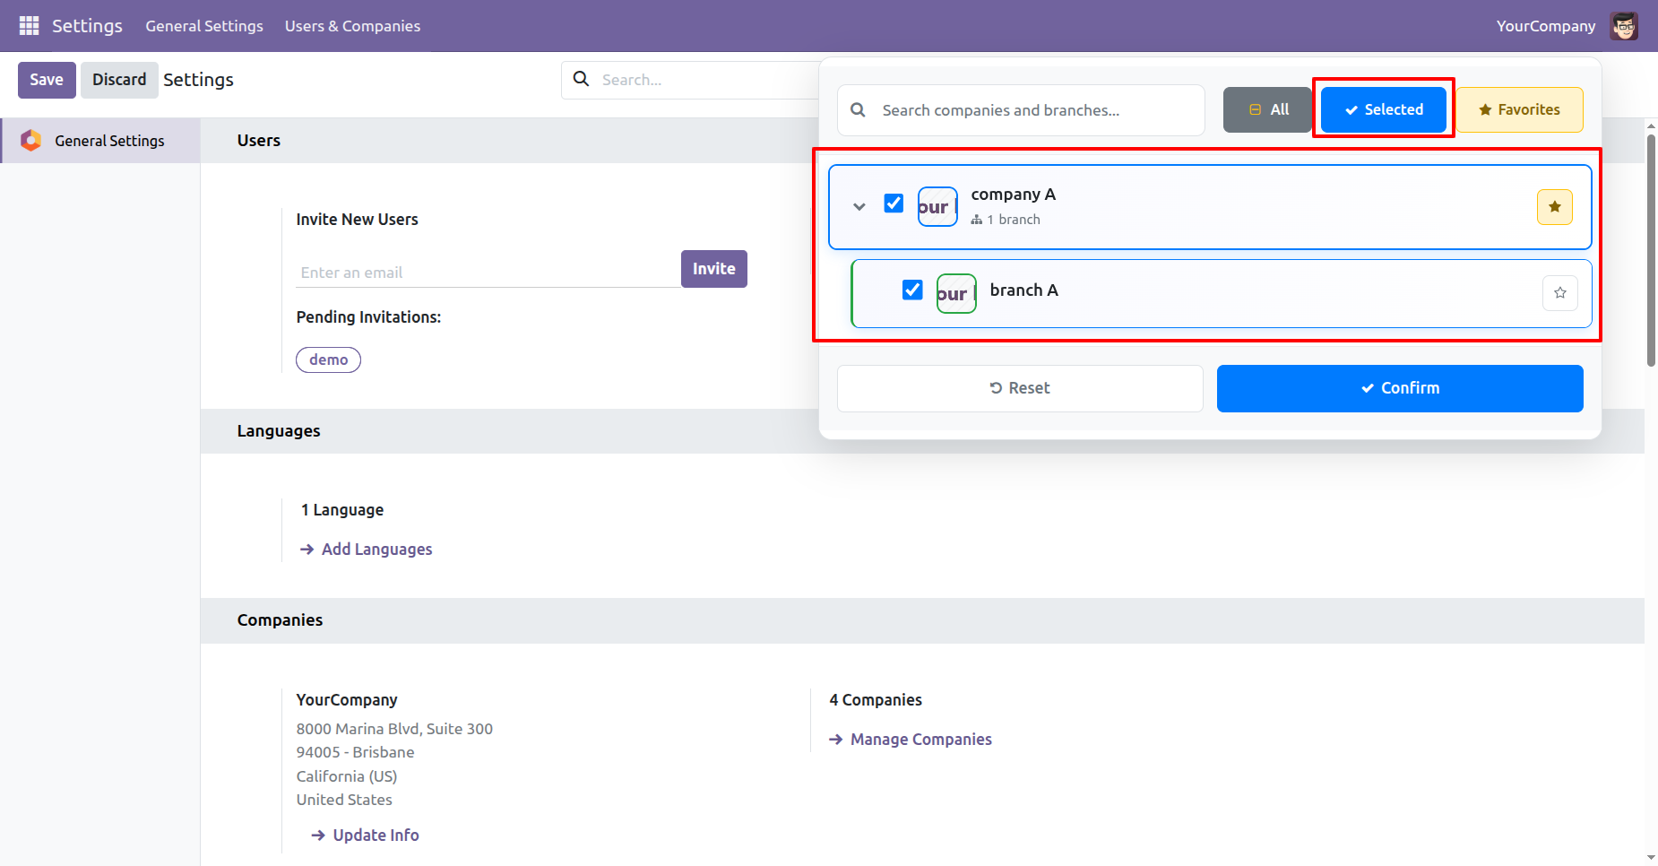Screen dimensions: 1658x866
Task: Show only Selected companies filter
Action: click(1383, 109)
